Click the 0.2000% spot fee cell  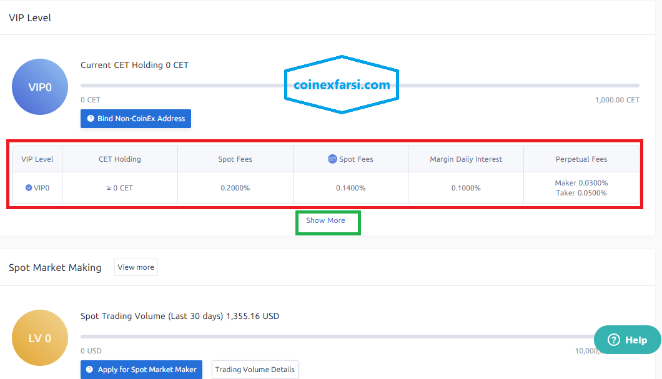[x=235, y=188]
